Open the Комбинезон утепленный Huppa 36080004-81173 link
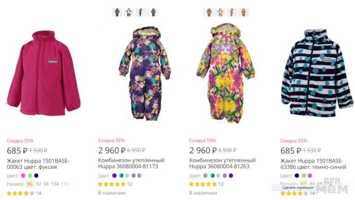The height and width of the screenshot is (200, 355). click(x=131, y=163)
